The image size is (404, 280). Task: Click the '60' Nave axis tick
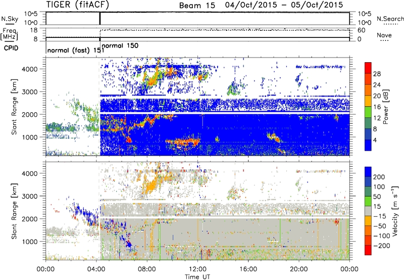click(x=362, y=30)
